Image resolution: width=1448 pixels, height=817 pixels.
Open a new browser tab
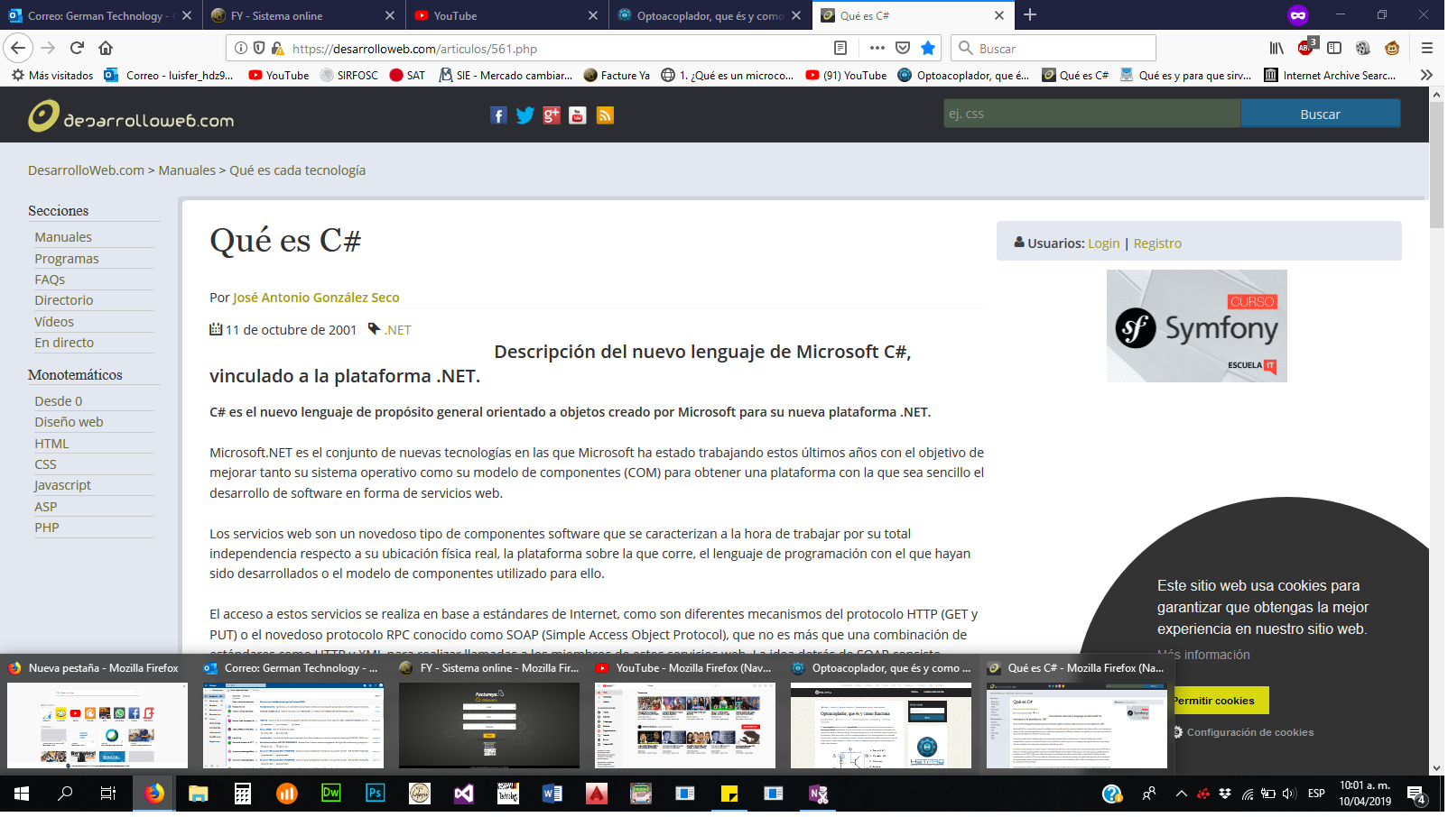pos(1030,15)
